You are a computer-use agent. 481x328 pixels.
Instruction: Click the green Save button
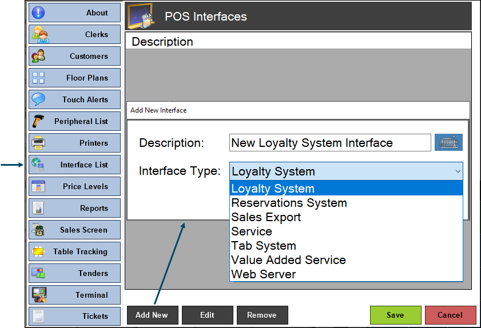pos(395,315)
